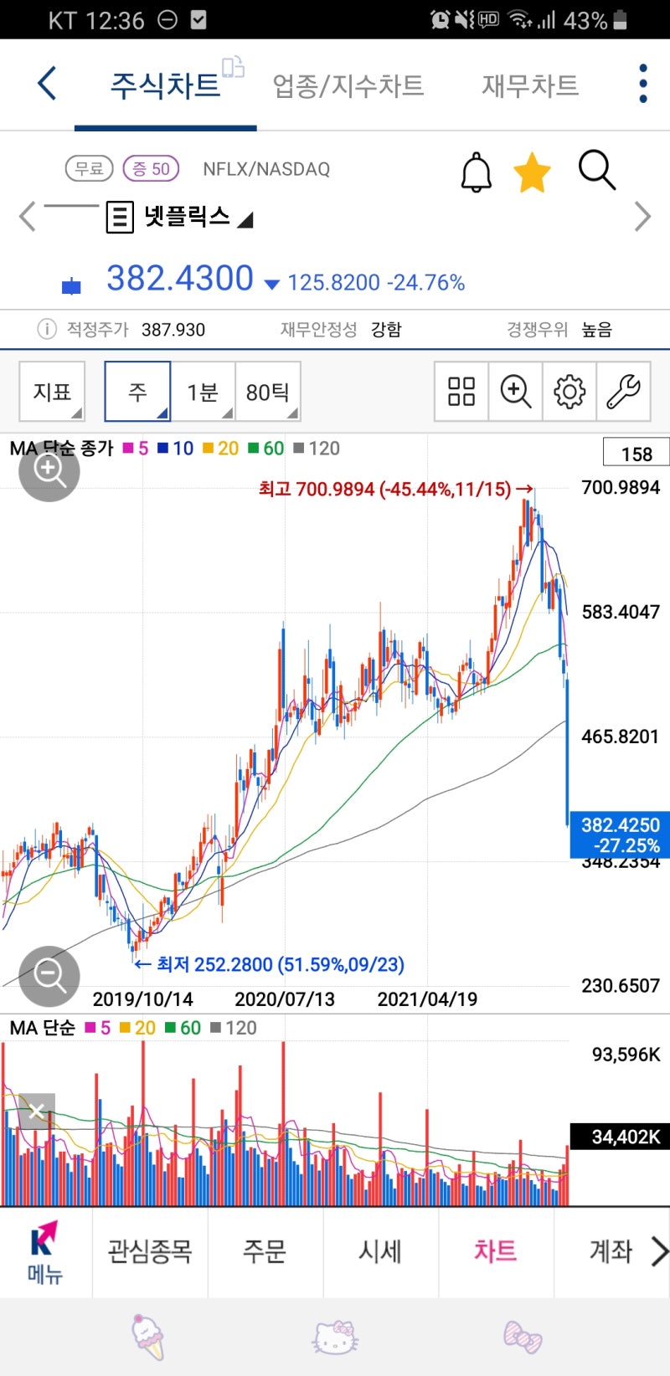
Task: Open the 주 weekly period dropdown
Action: (x=137, y=391)
